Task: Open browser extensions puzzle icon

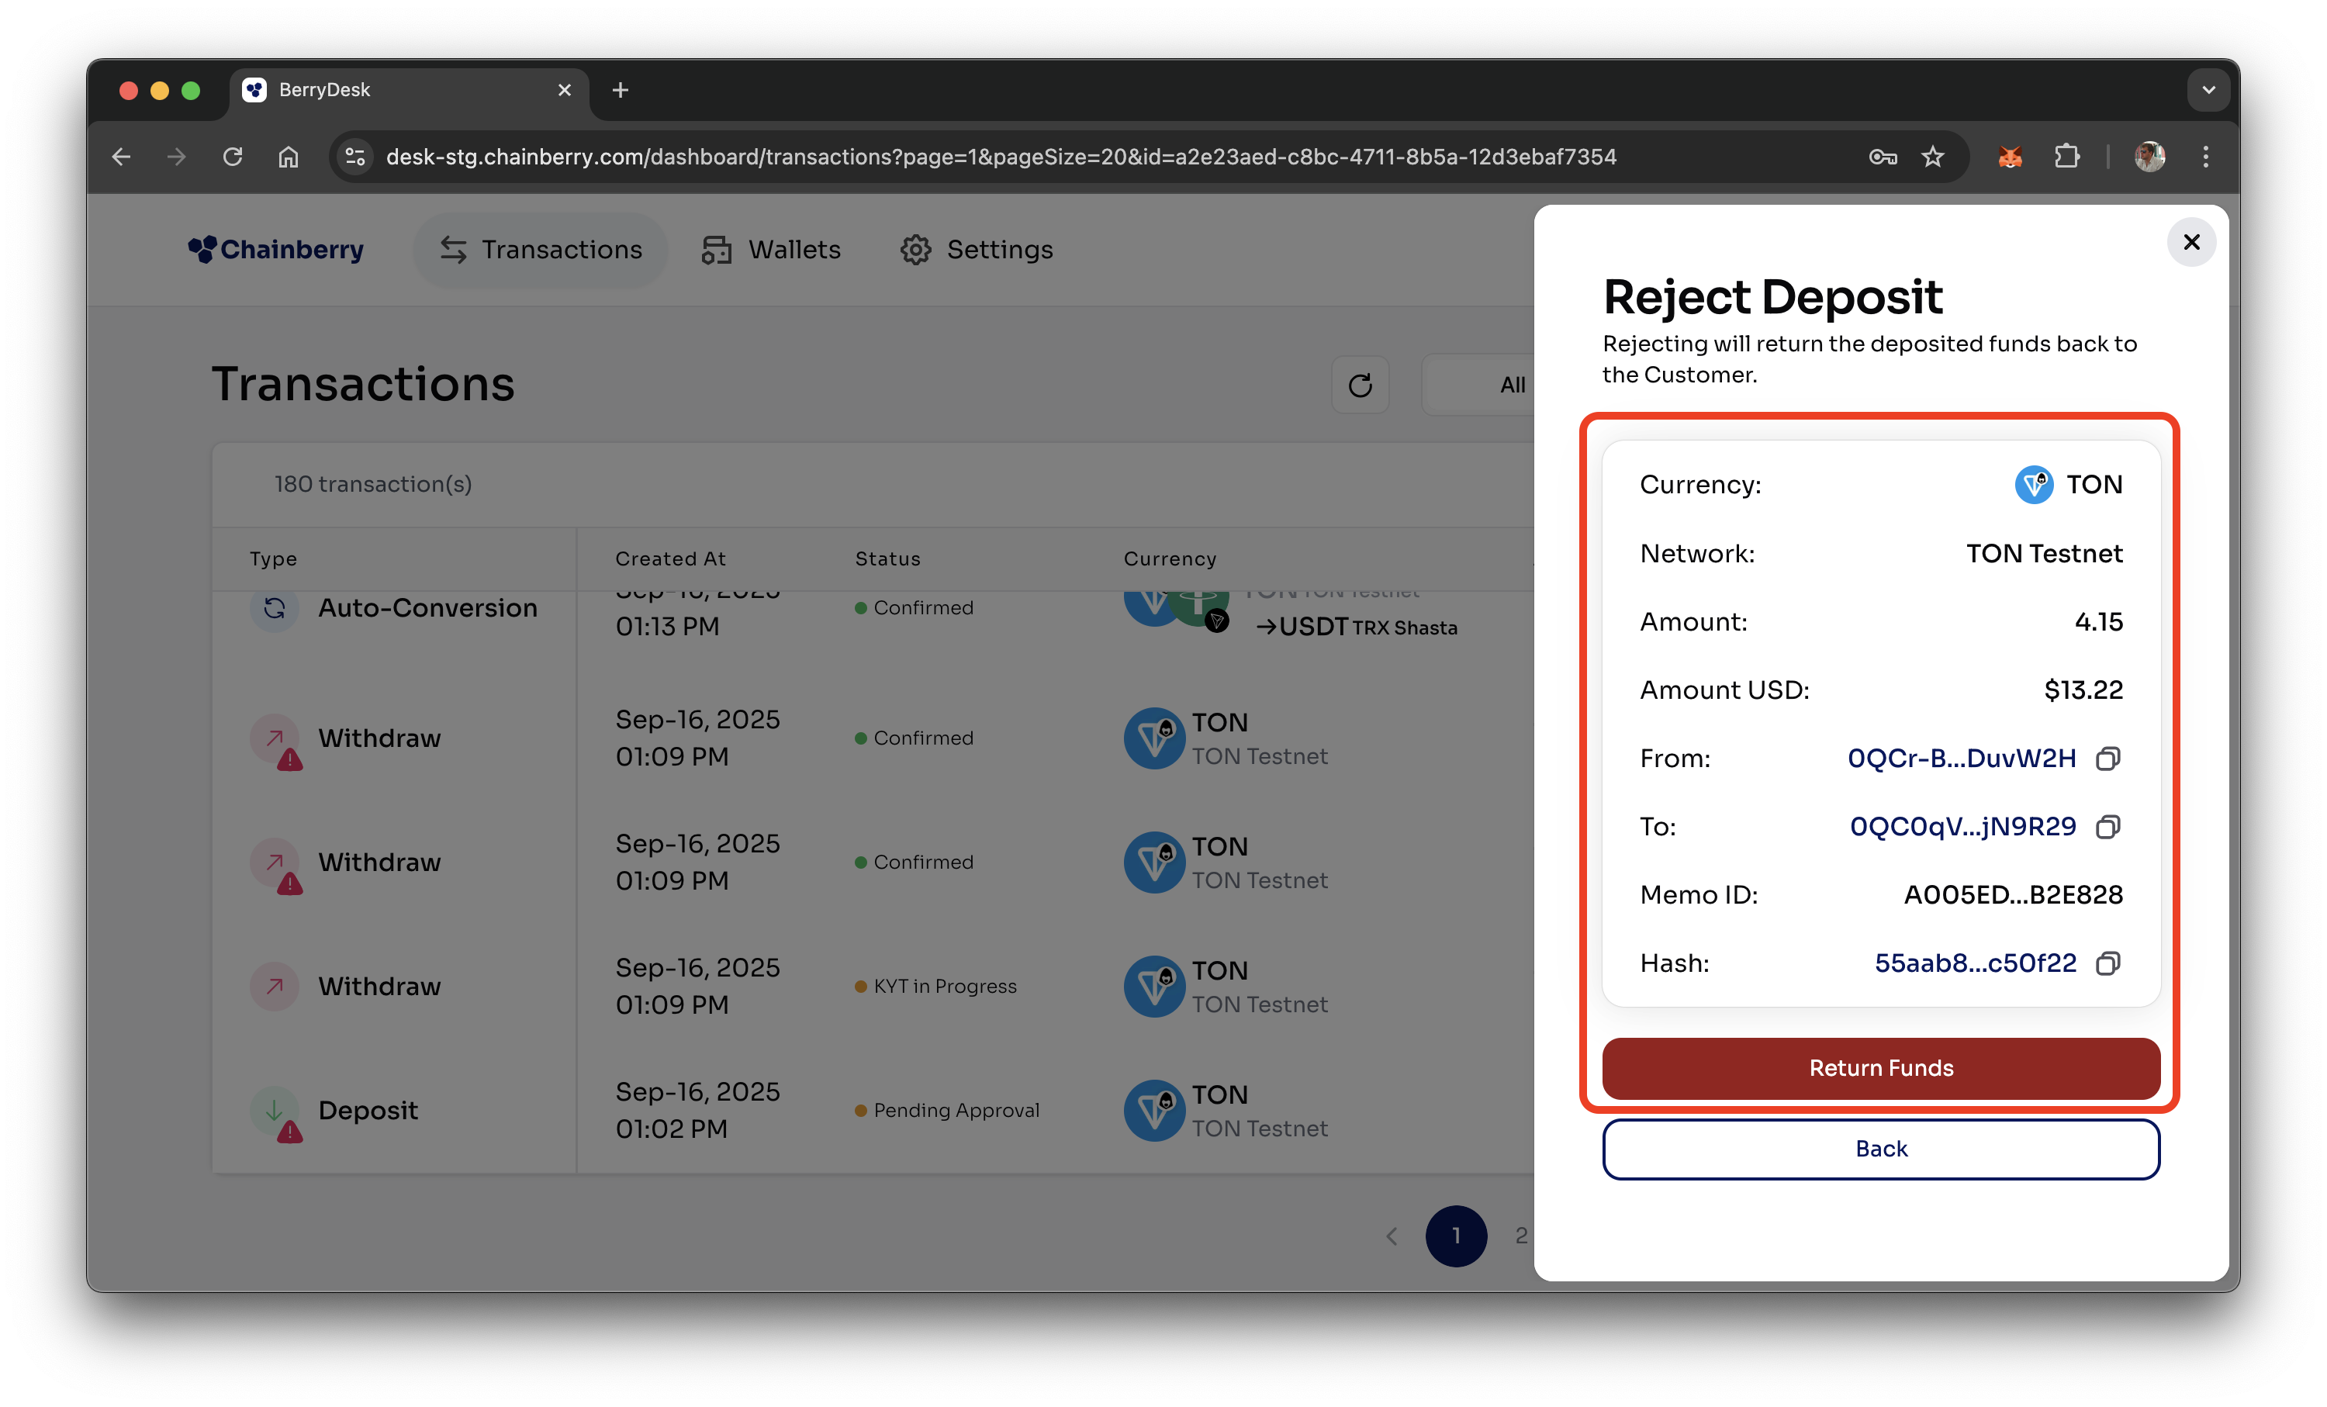Action: (x=2066, y=157)
